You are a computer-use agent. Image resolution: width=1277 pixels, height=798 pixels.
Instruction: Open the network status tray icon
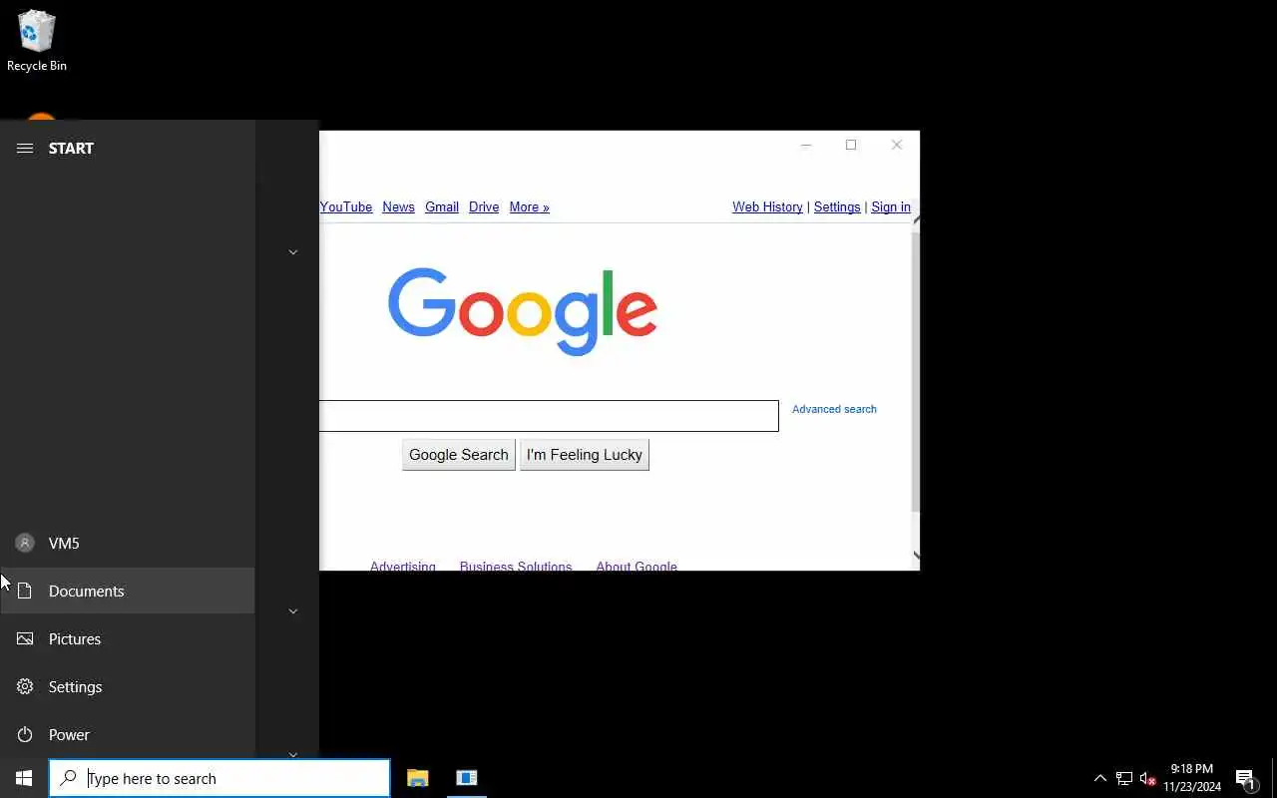click(1124, 778)
